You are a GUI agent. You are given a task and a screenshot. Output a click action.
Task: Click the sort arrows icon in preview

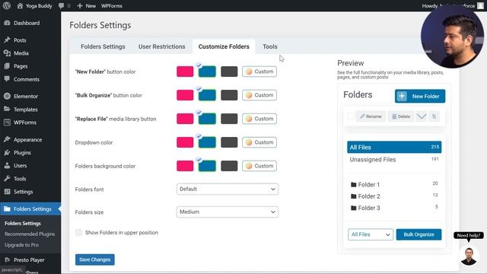pyautogui.click(x=434, y=116)
